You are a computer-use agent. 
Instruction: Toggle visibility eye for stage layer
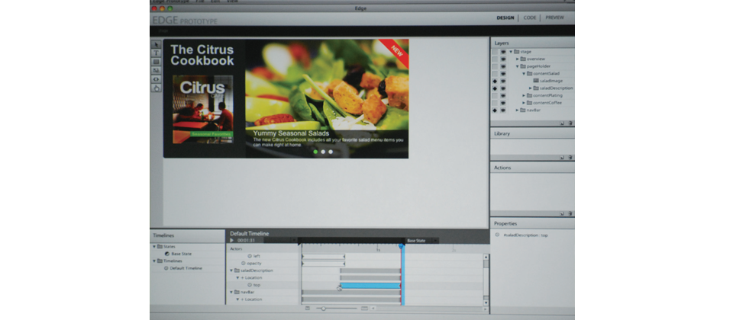point(503,52)
